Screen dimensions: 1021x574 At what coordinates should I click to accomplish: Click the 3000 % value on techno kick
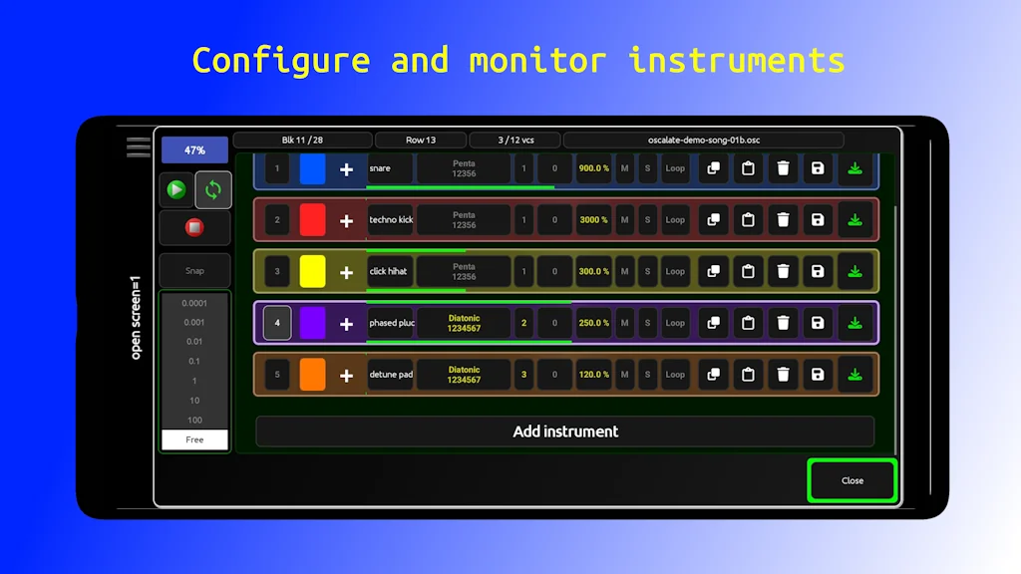coord(592,219)
